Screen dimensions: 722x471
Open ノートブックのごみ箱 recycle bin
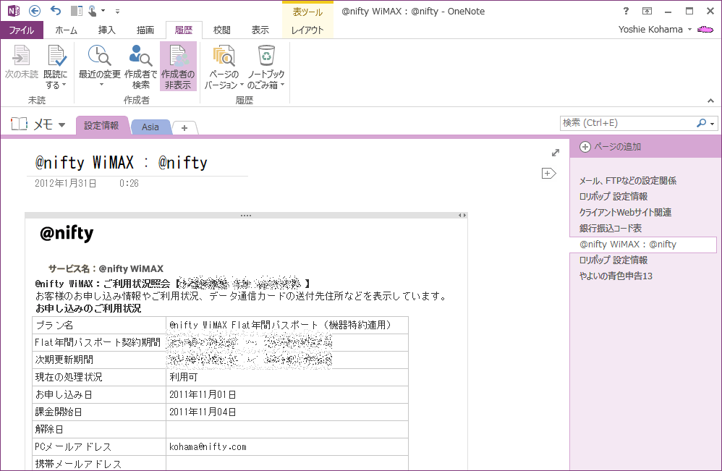click(x=266, y=67)
